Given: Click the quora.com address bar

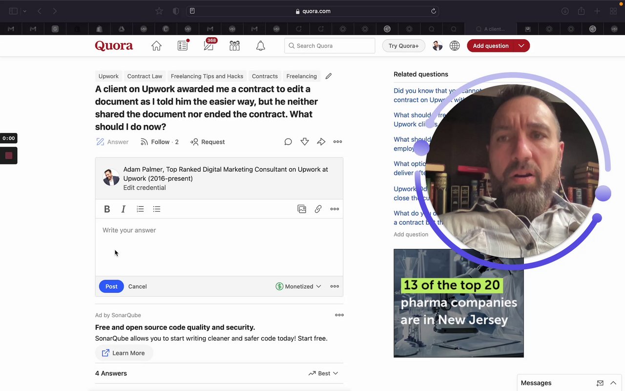Looking at the screenshot, I should point(312,11).
